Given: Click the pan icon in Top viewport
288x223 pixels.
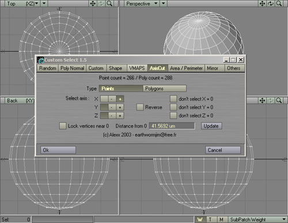Looking at the screenshot, I should (93, 3).
